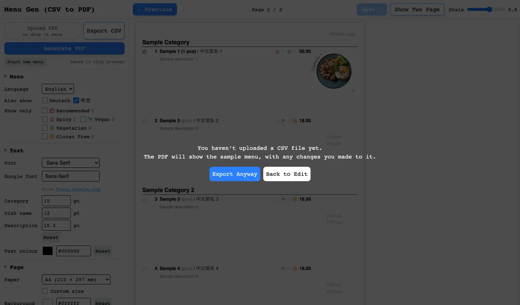Click the Upload CSV drop area
This screenshot has width=520, height=305.
click(42, 31)
